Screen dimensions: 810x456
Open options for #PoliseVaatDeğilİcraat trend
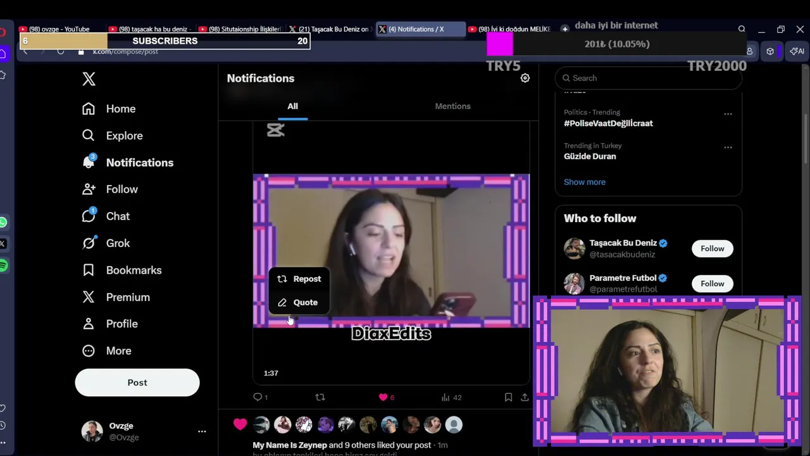click(x=728, y=114)
